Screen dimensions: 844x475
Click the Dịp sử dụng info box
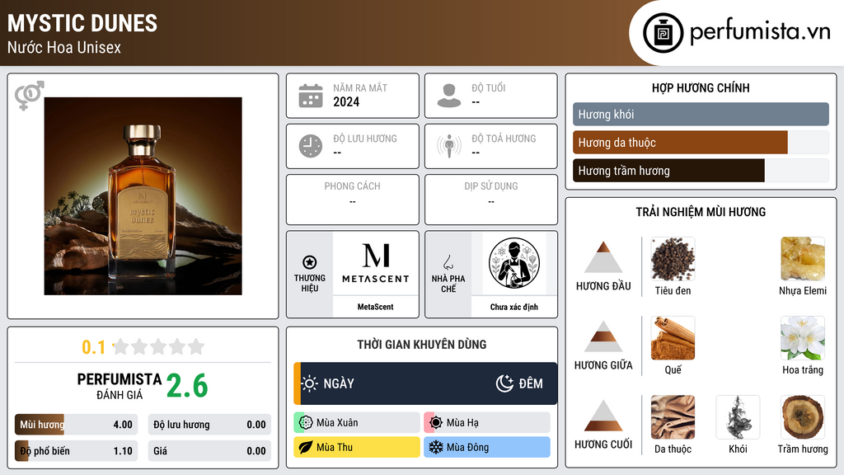pos(491,200)
